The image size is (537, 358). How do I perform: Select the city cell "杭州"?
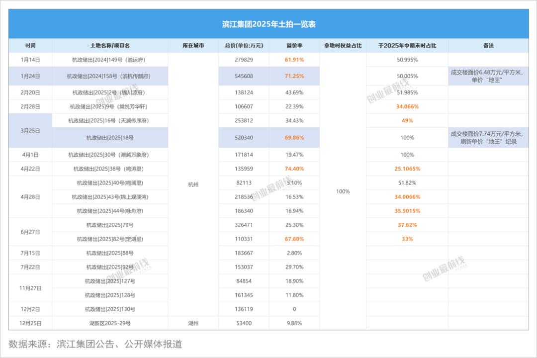(x=193, y=184)
